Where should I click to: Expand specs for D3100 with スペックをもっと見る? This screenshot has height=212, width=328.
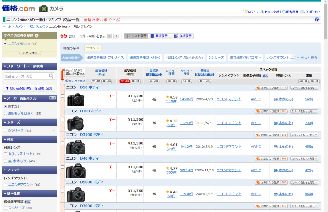(304, 135)
